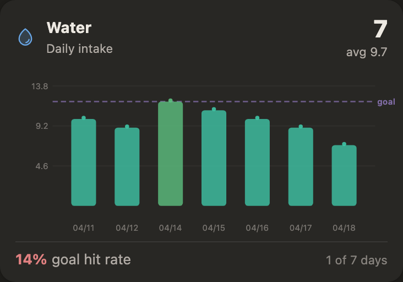The image size is (403, 282).
Task: Click the avg 9.7 label
Action: (367, 52)
